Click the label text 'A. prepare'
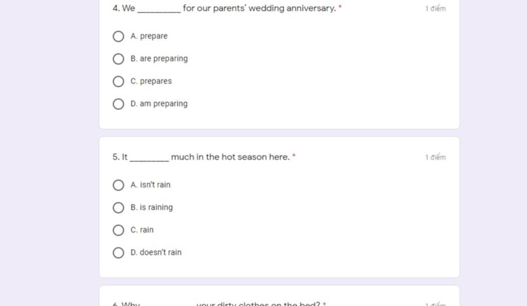Image resolution: width=527 pixels, height=306 pixels. [149, 36]
